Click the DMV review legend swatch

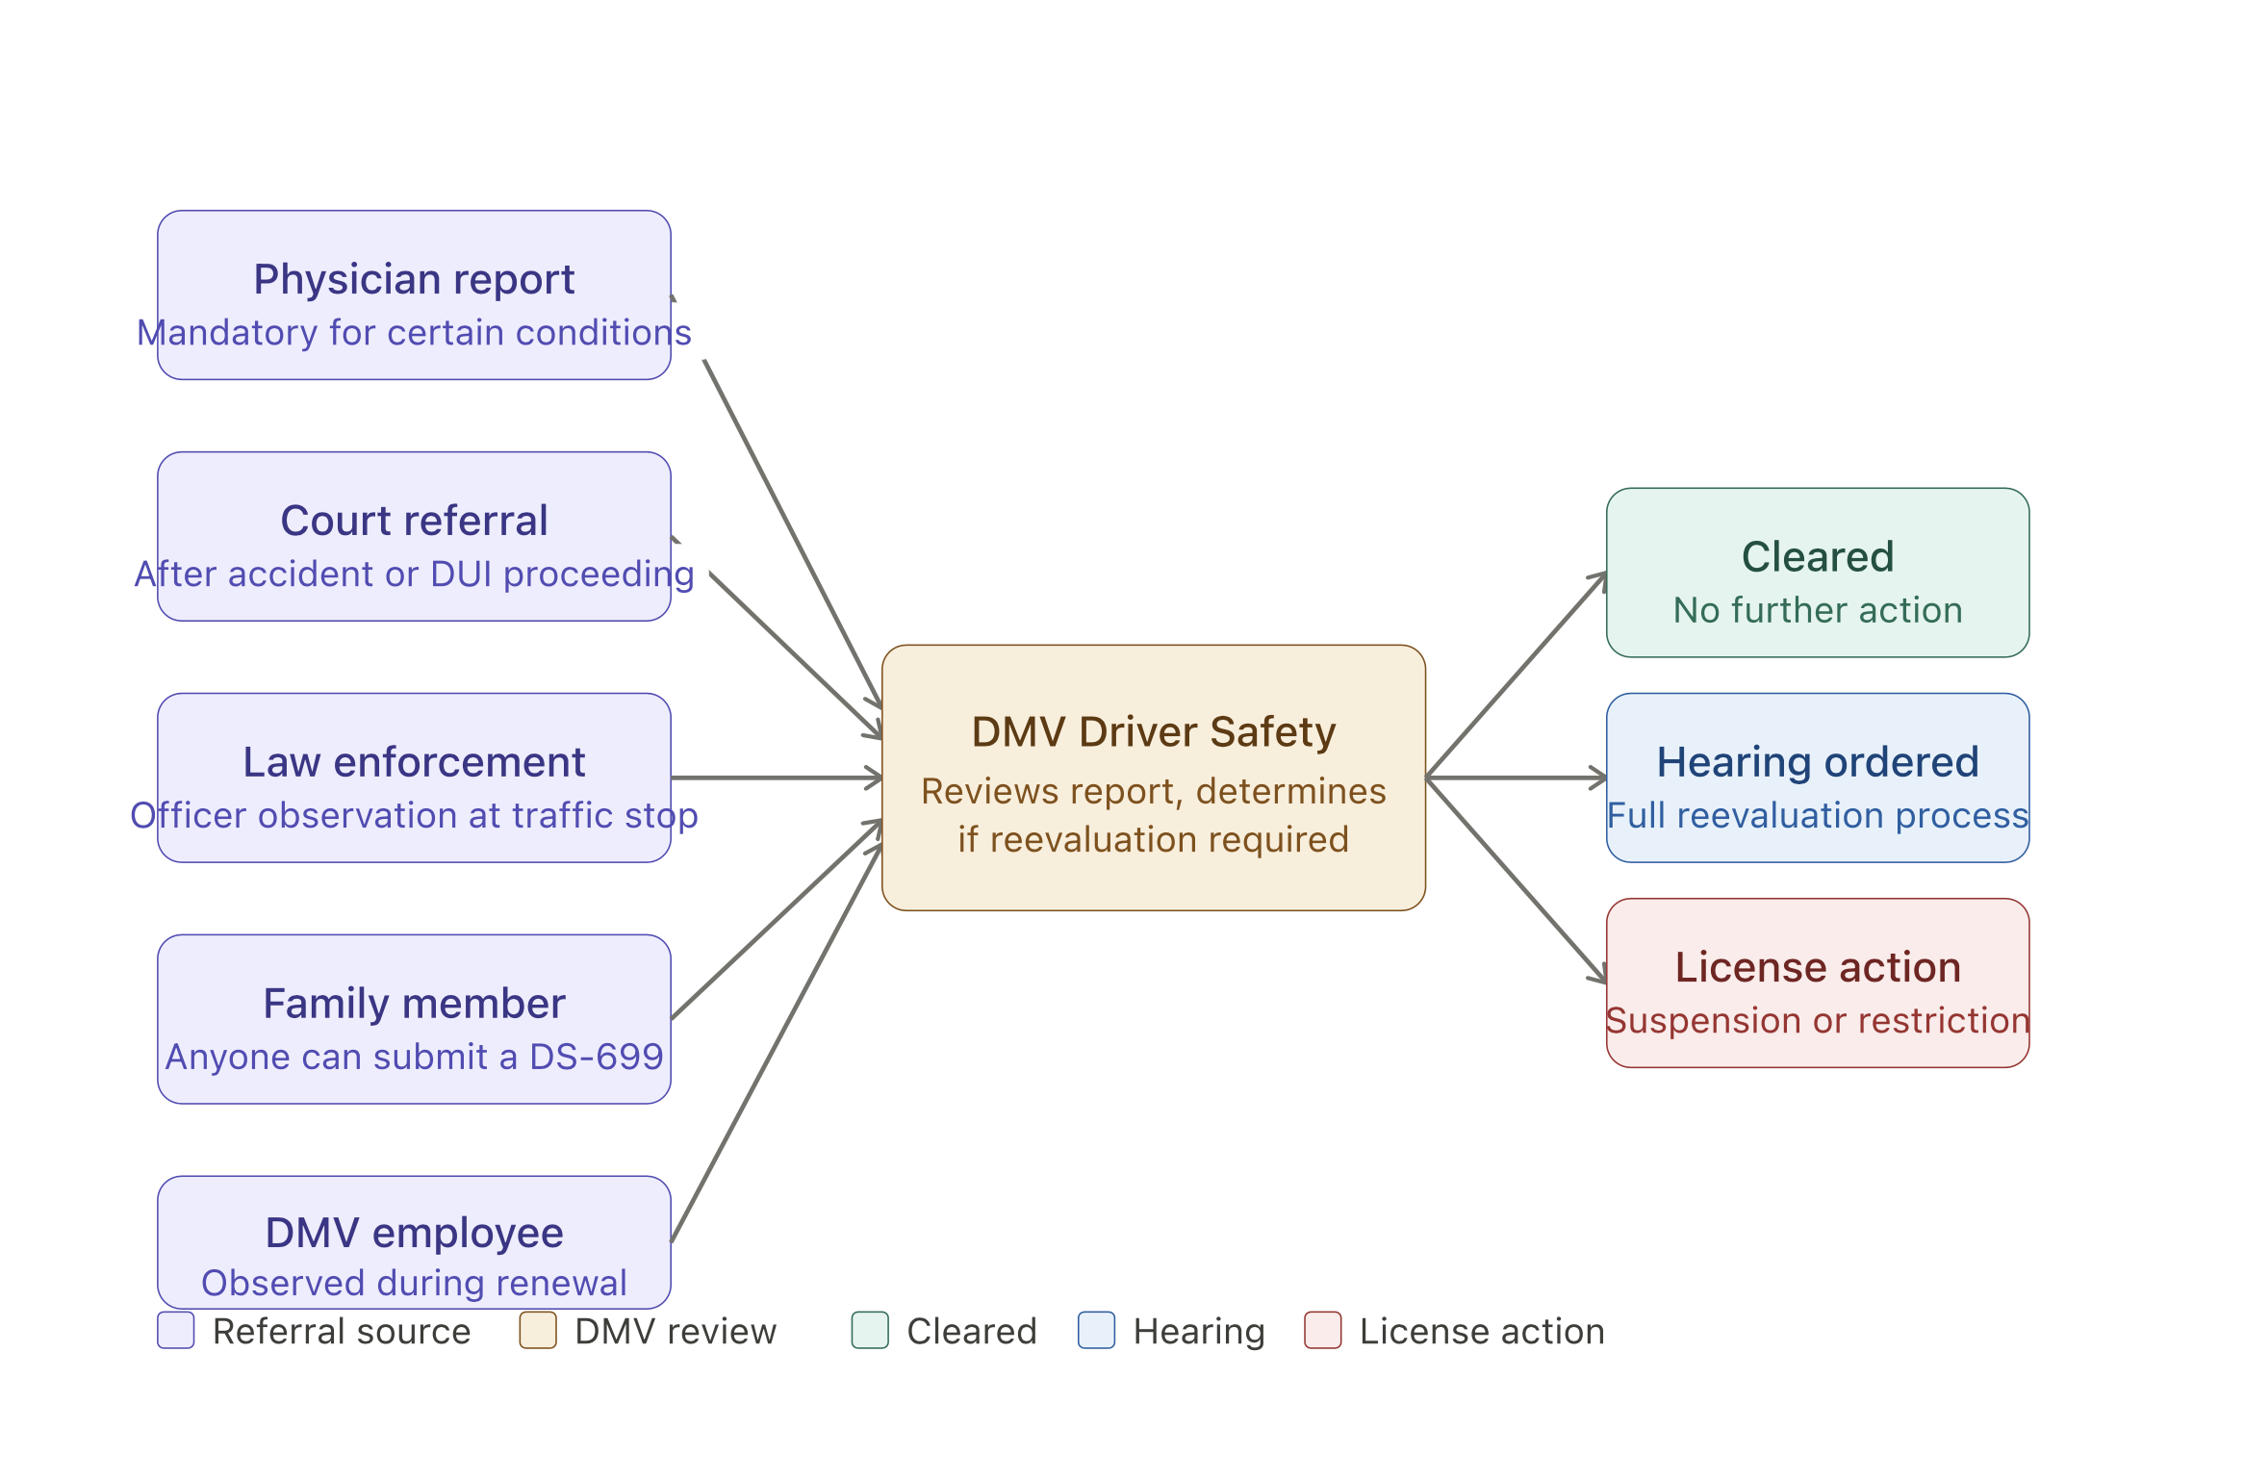(x=538, y=1330)
